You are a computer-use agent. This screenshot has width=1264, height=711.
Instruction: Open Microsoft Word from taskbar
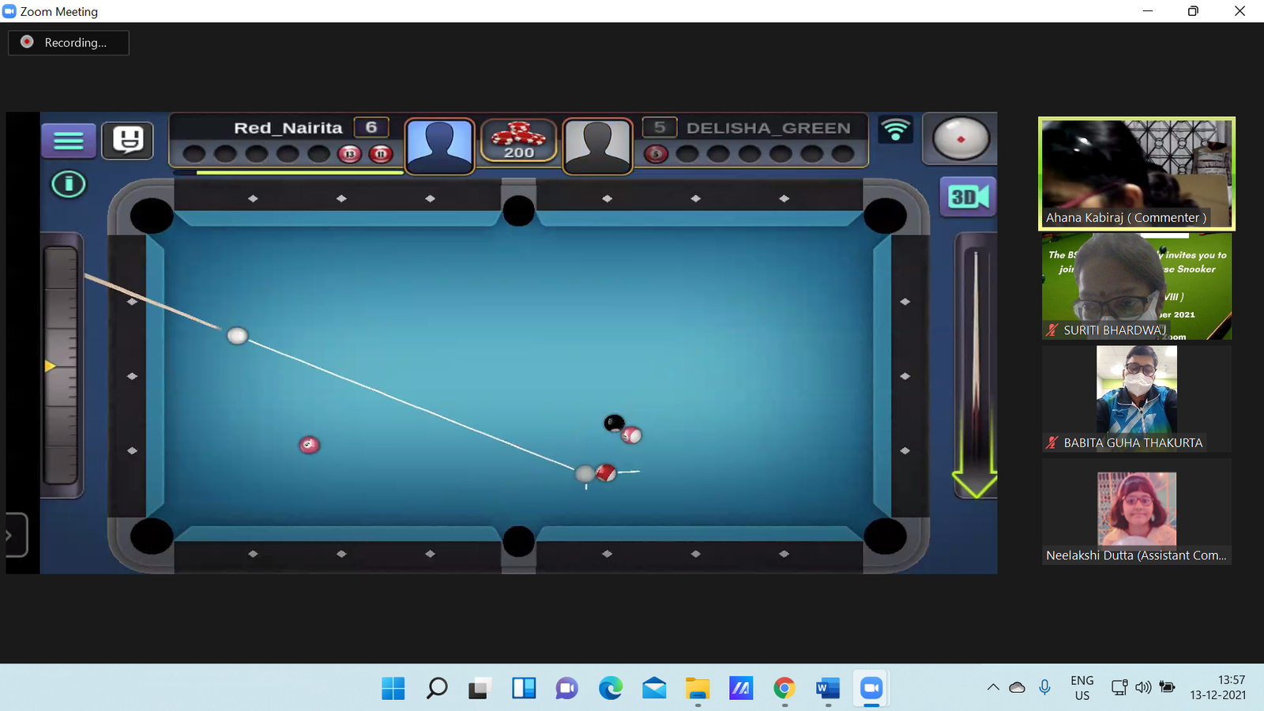[827, 689]
